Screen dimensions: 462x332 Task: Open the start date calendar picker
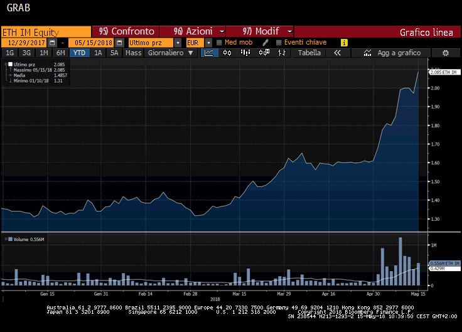tap(52, 42)
